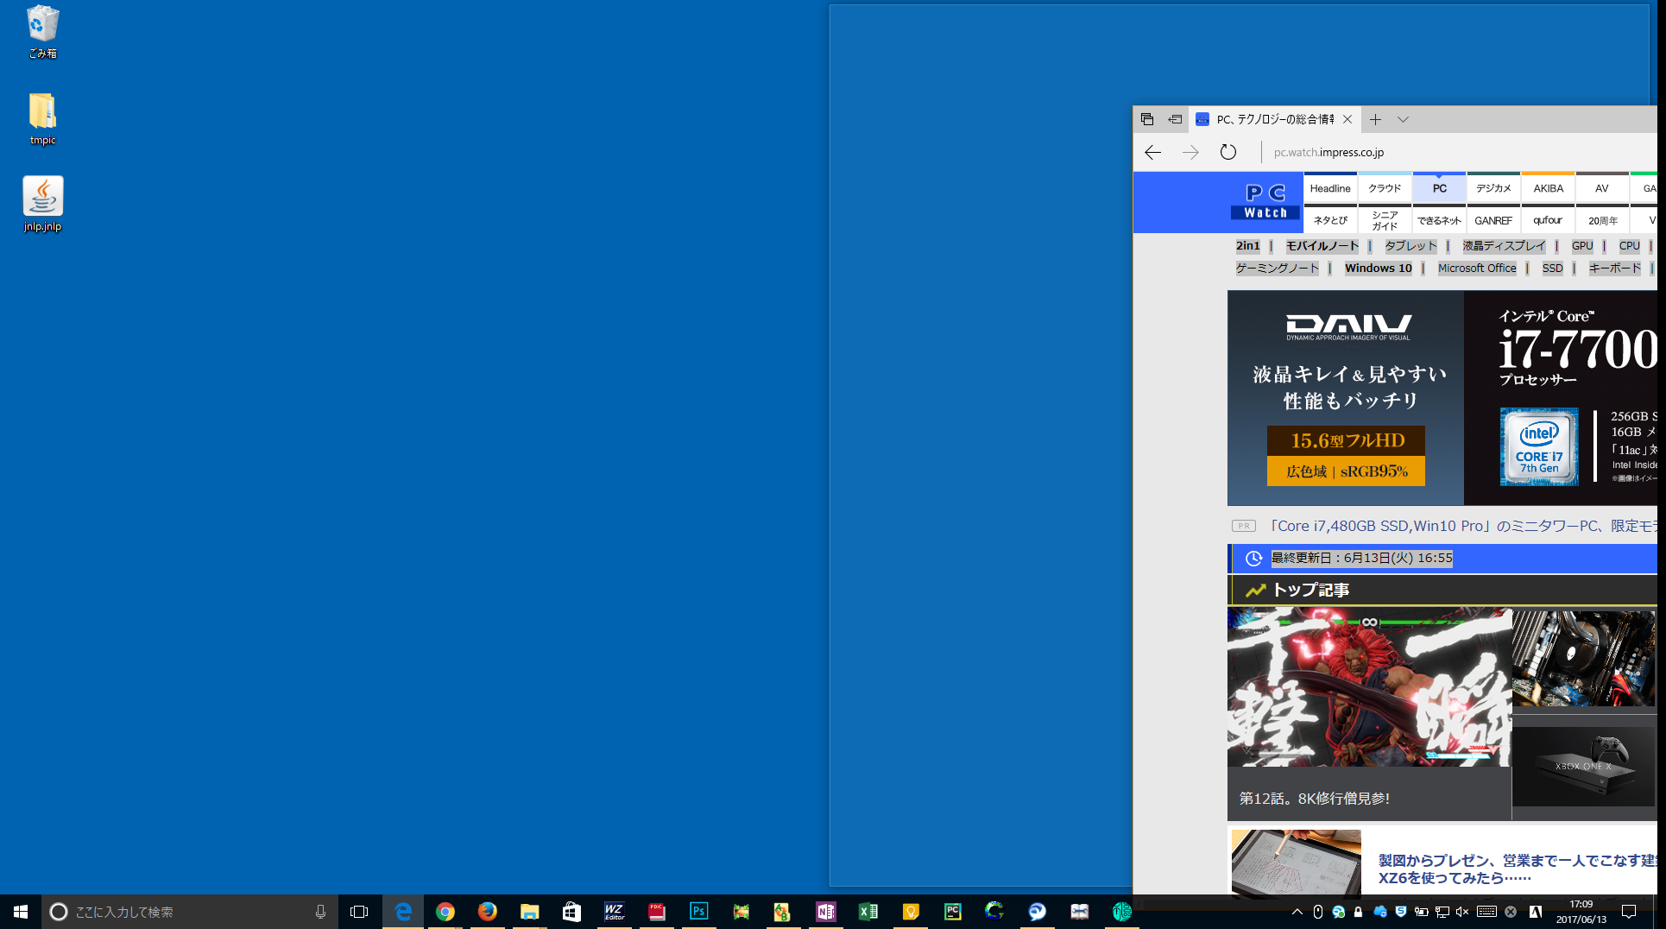Open Excel from the taskbar

tap(868, 911)
